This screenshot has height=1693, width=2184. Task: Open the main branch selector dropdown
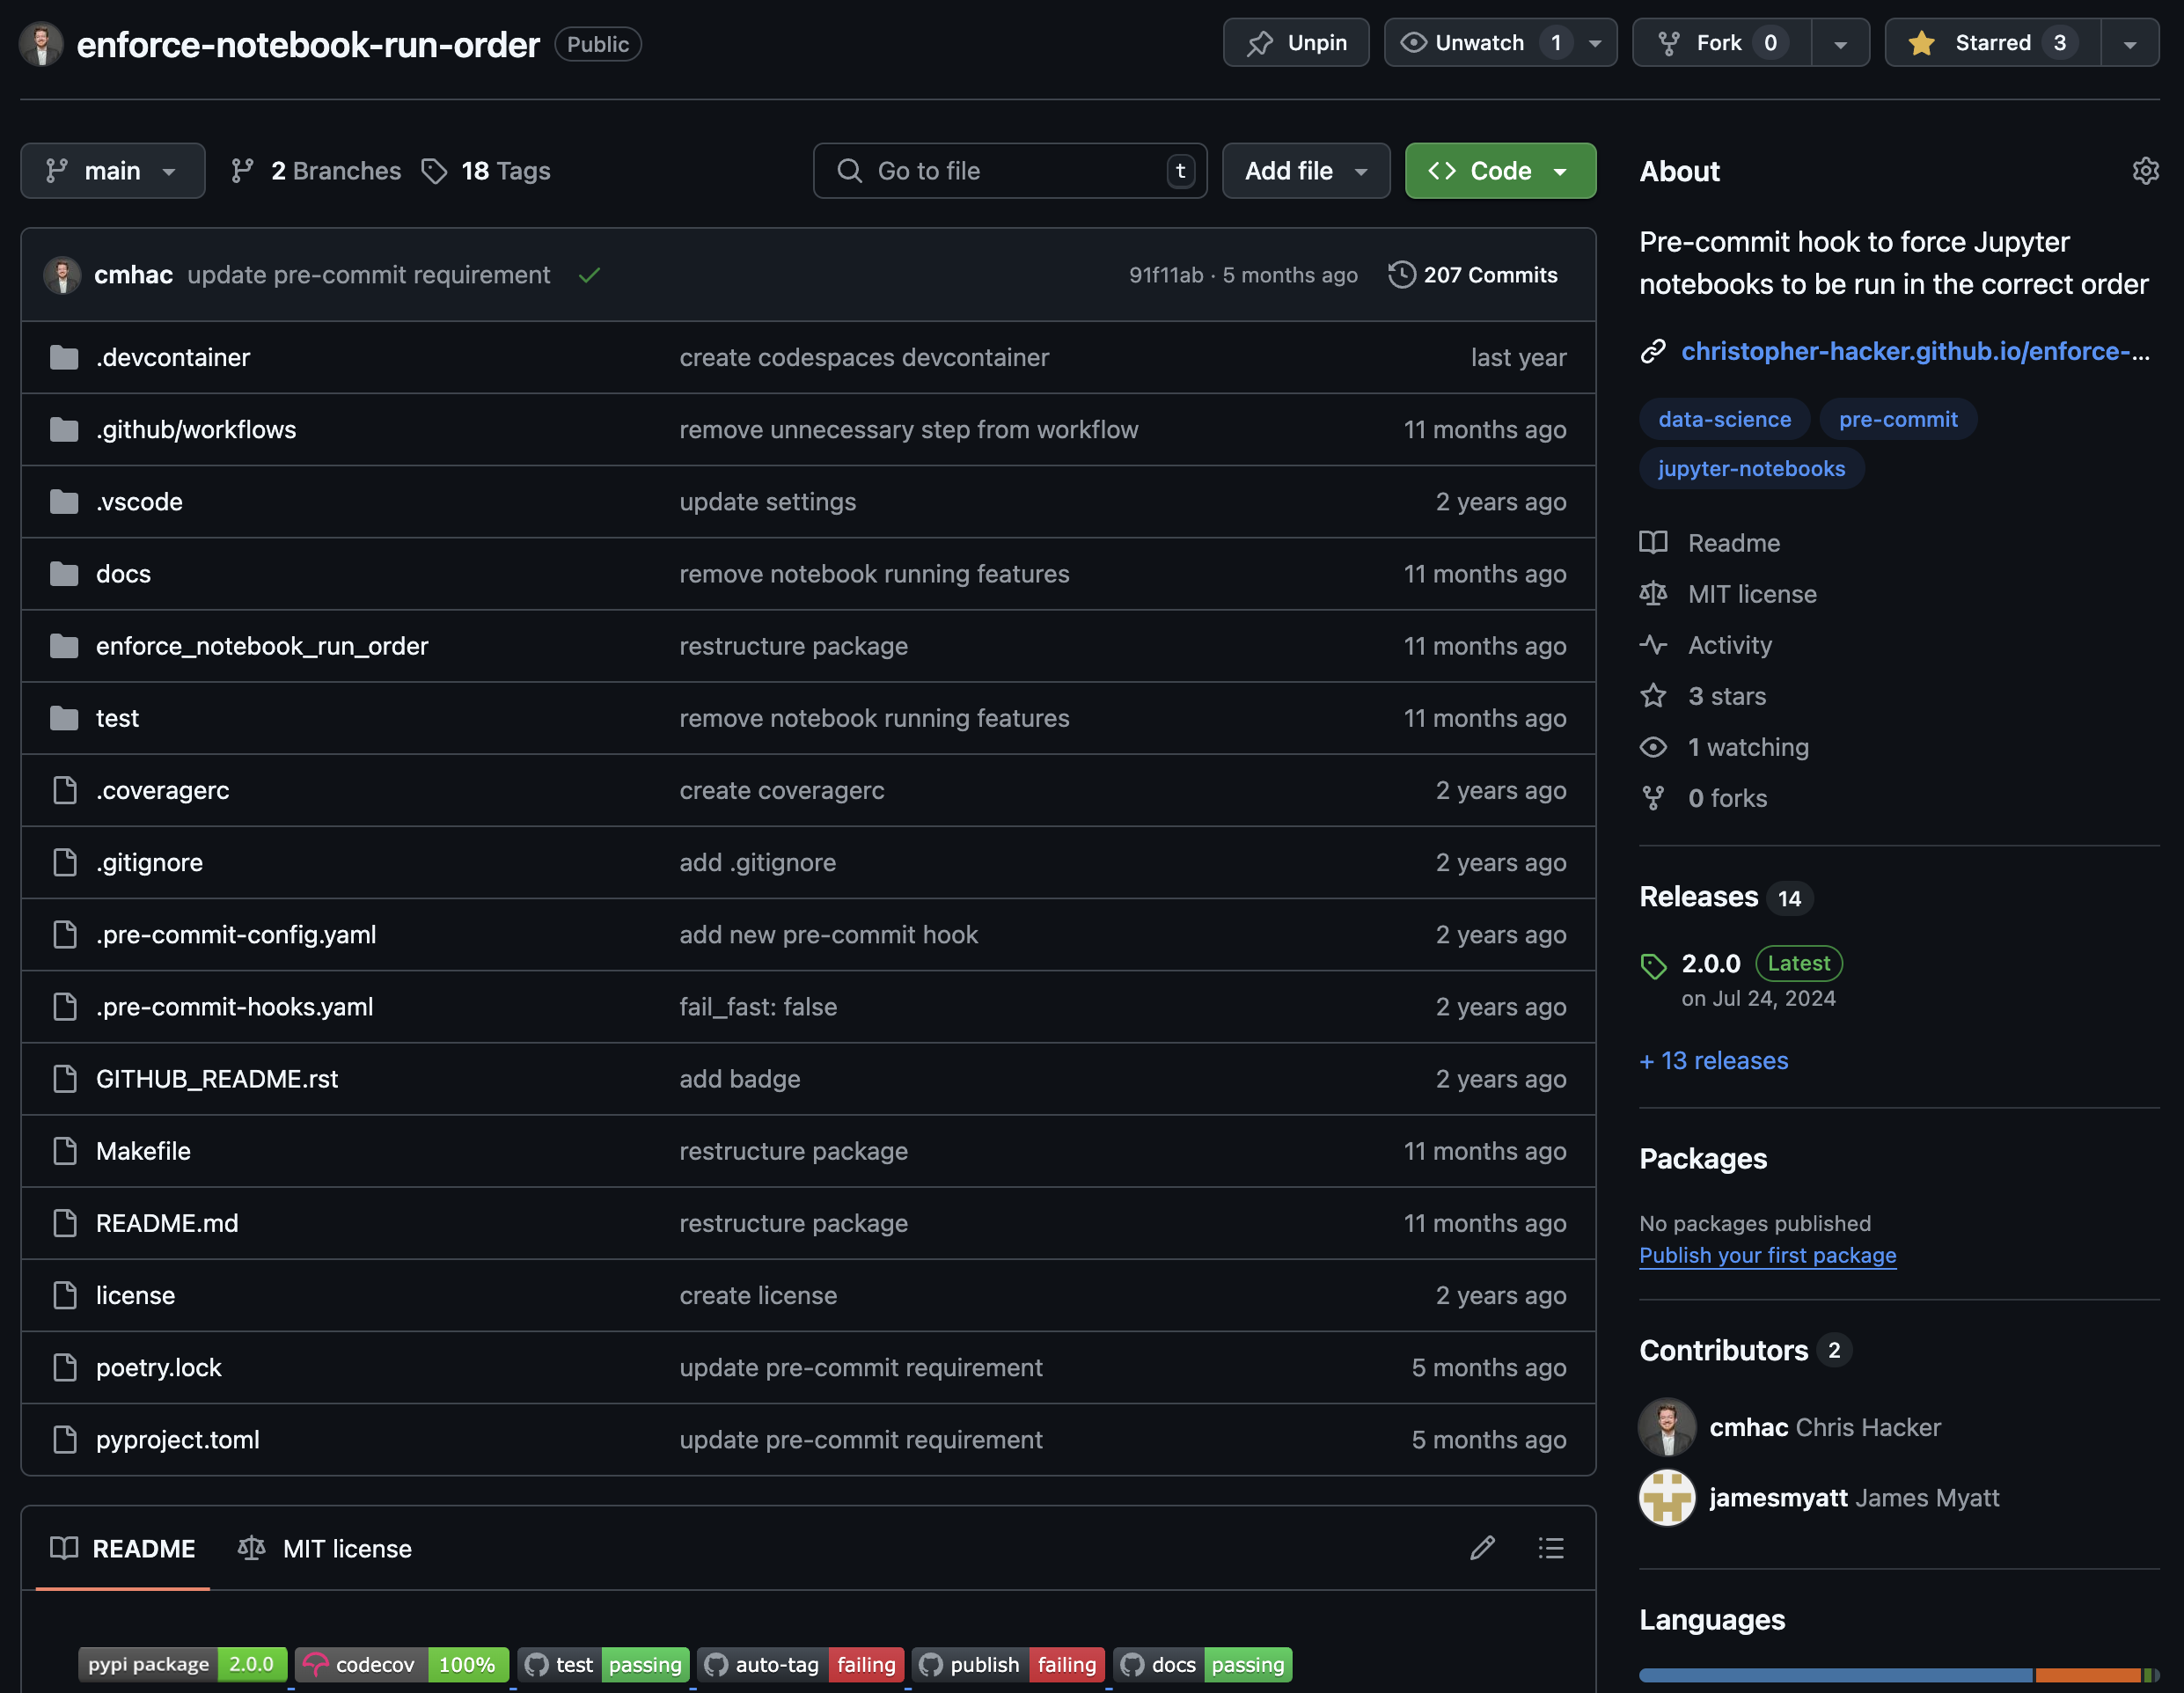[x=113, y=171]
